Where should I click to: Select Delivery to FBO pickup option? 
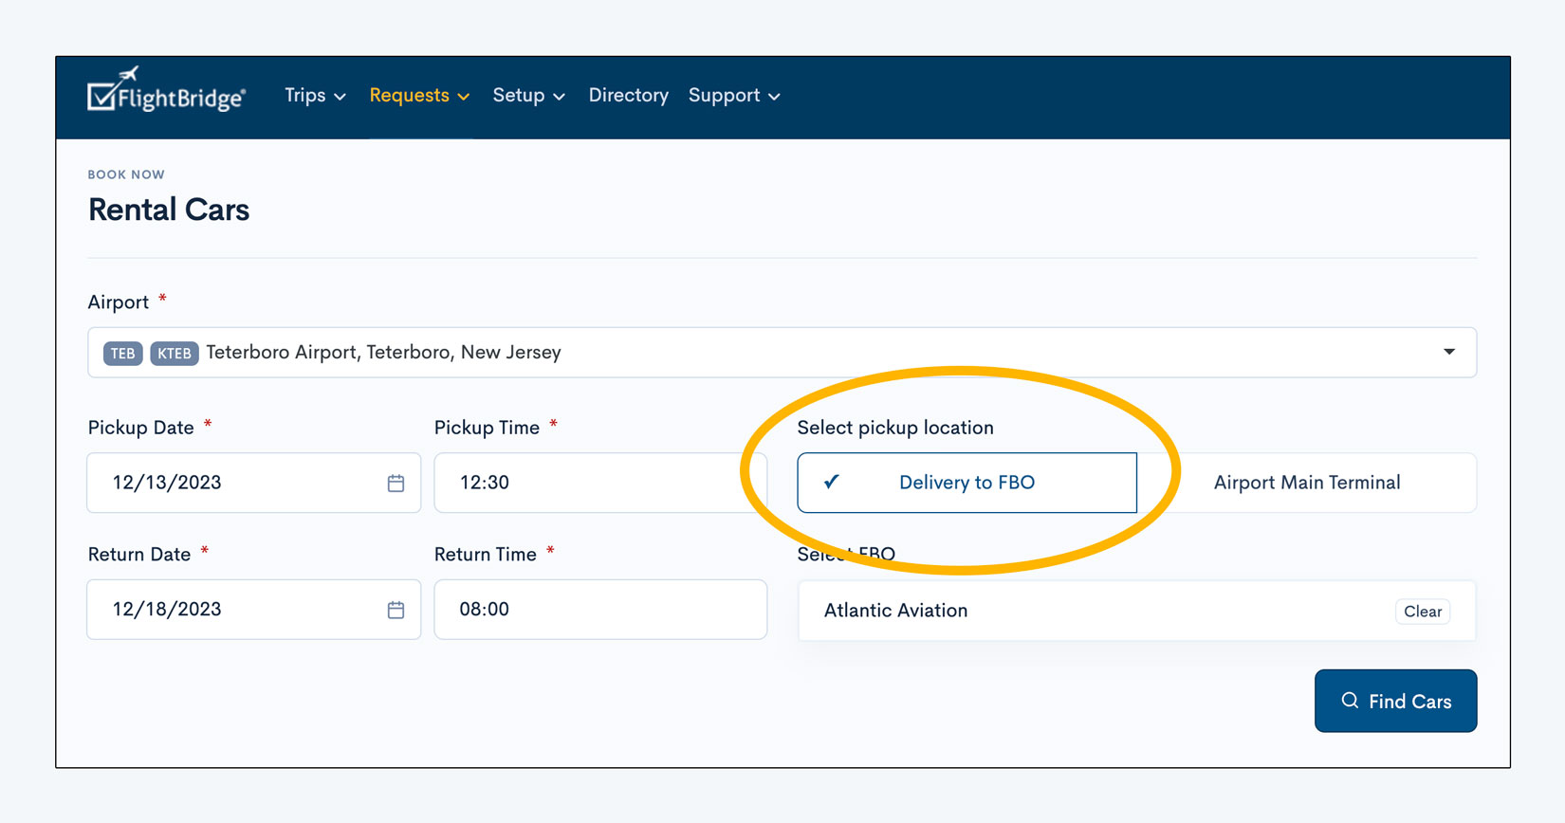coord(967,483)
